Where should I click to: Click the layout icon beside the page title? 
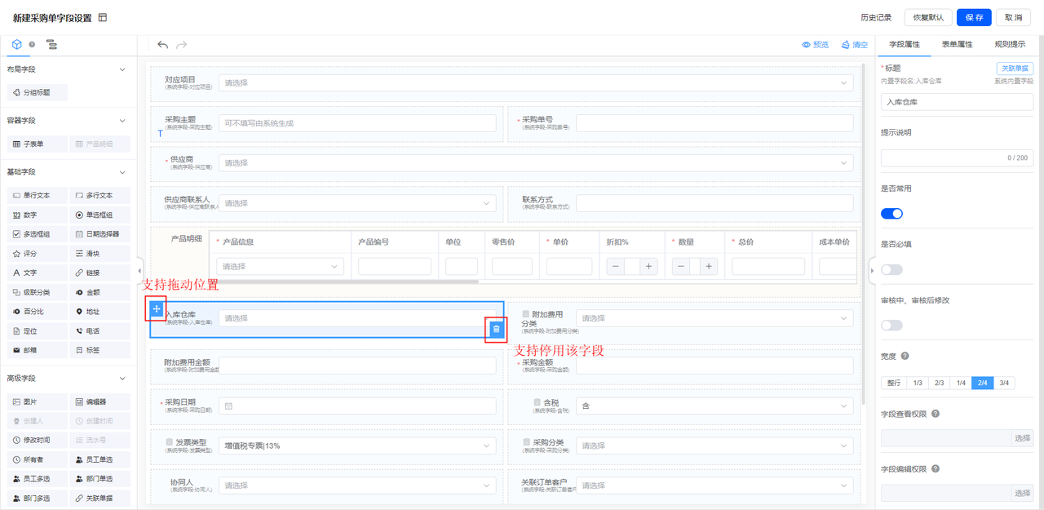tap(103, 17)
